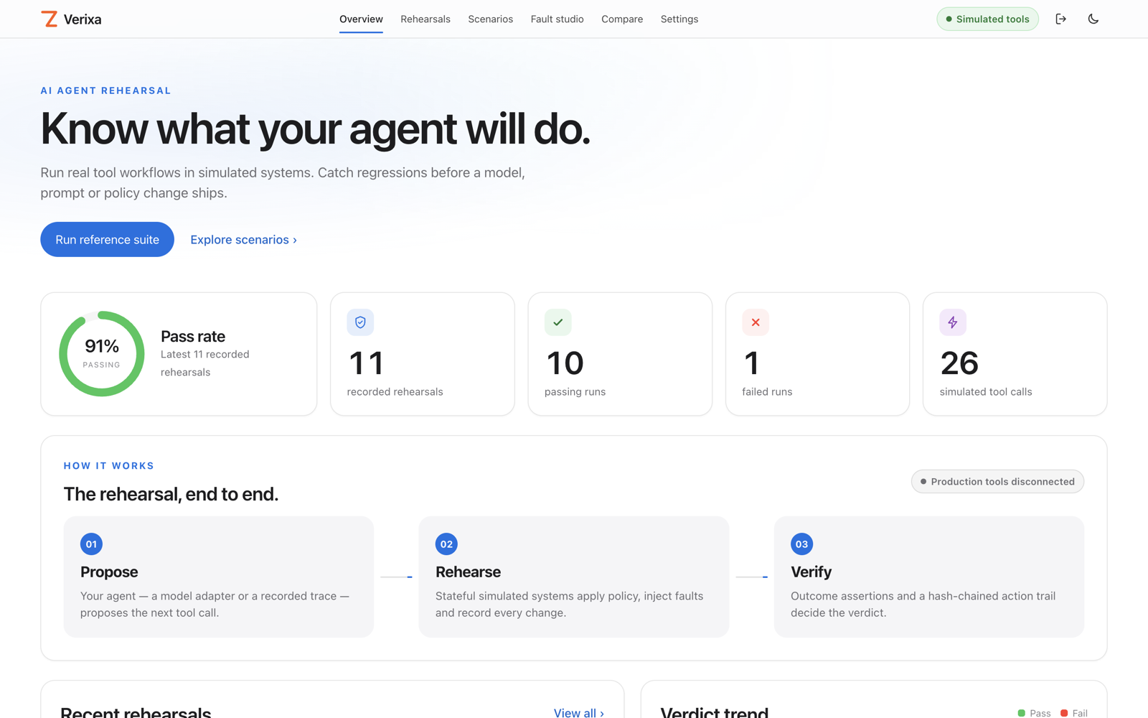Open Settings from top navigation
Screen dimensions: 1148x718
(x=679, y=19)
